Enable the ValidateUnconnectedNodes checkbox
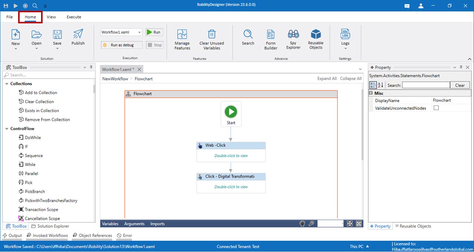Screen dimensions: 474x252 pos(436,108)
